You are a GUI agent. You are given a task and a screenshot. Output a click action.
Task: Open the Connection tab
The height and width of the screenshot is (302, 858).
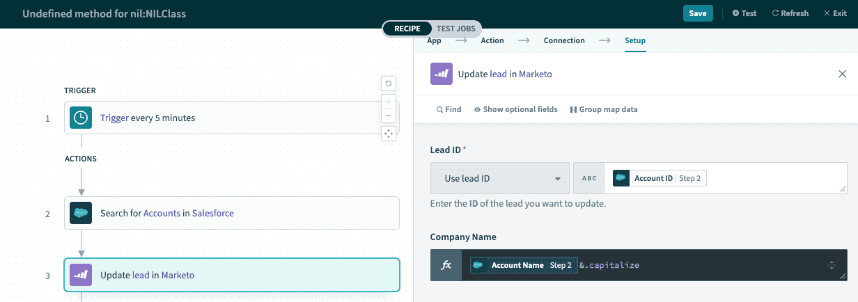point(563,40)
